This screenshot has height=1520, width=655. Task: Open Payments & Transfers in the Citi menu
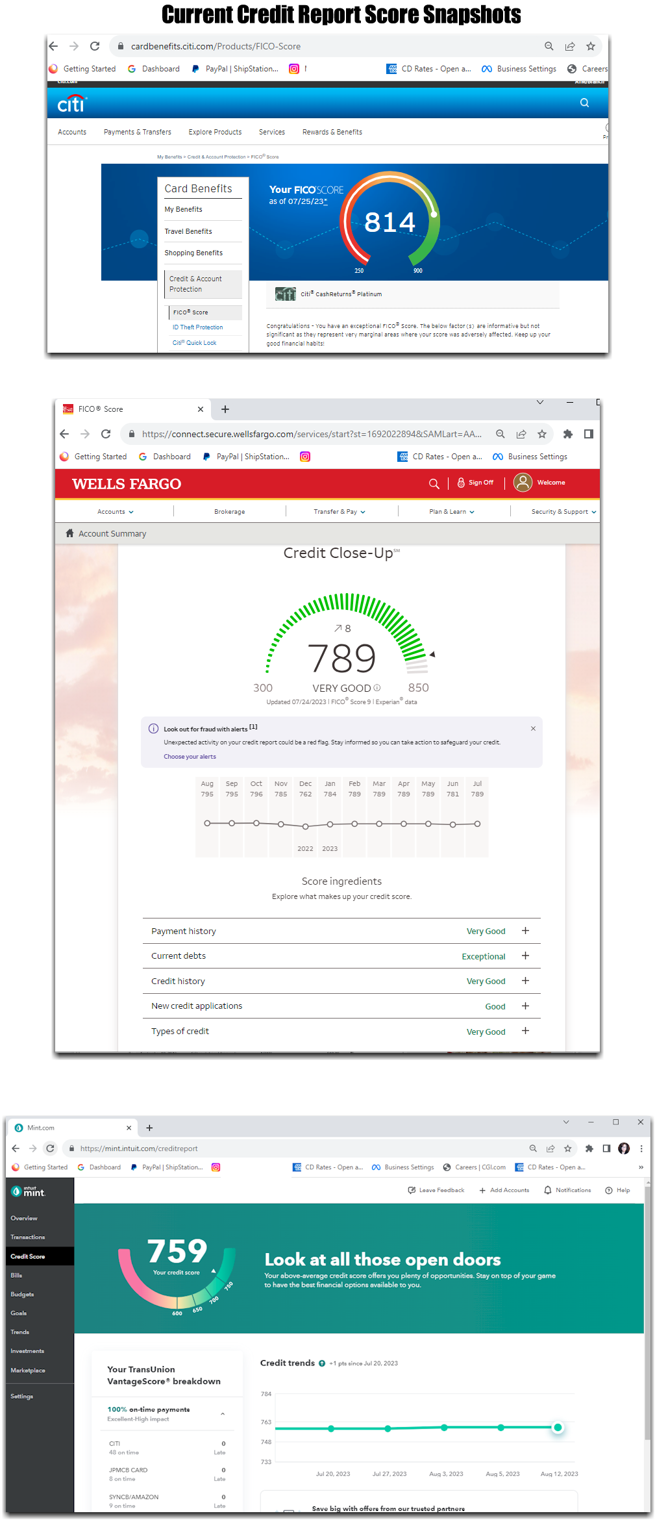tap(138, 132)
